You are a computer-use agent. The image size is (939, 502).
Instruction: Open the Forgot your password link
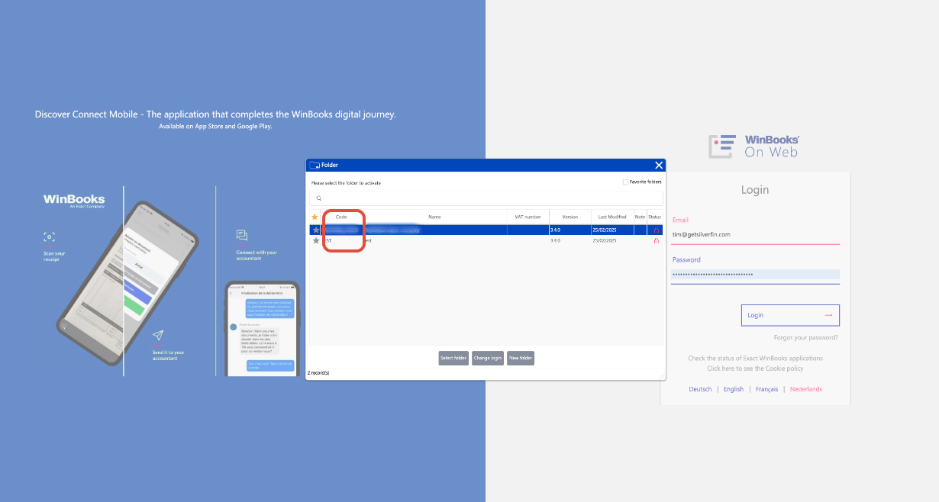tap(805, 337)
